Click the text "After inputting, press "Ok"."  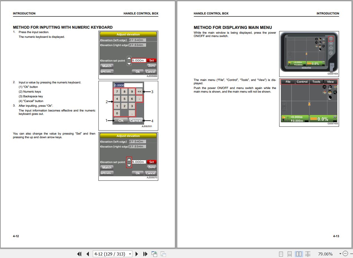click(x=36, y=106)
